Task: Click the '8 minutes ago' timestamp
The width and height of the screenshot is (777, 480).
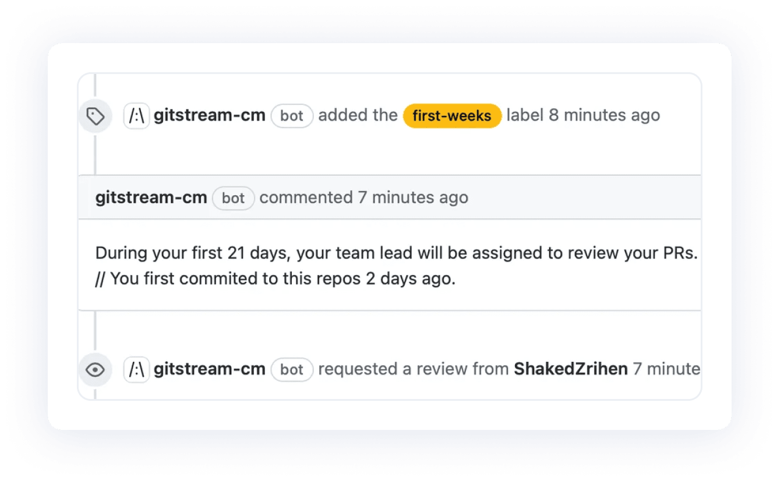Action: tap(605, 115)
